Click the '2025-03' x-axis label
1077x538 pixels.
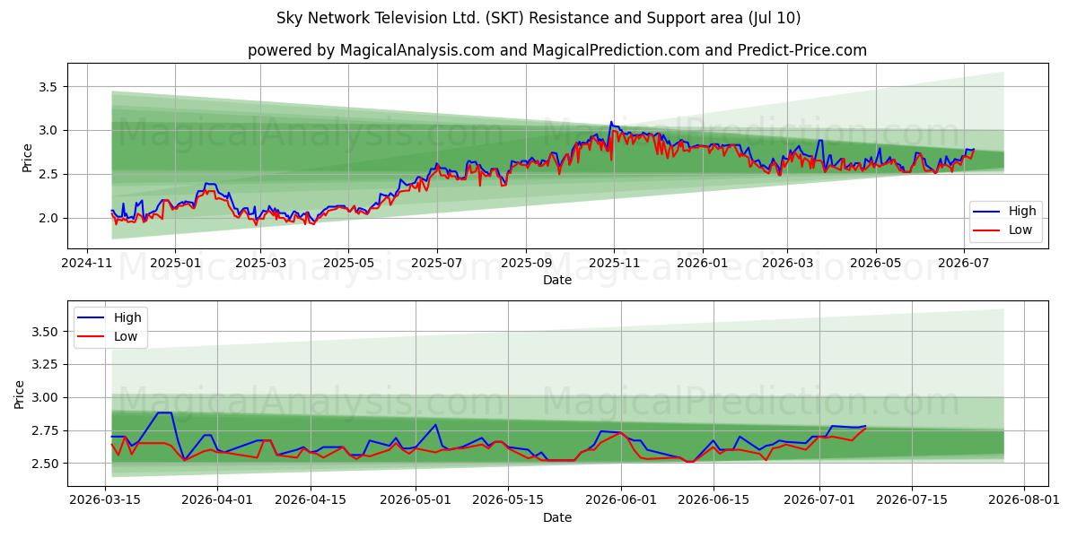(x=260, y=265)
